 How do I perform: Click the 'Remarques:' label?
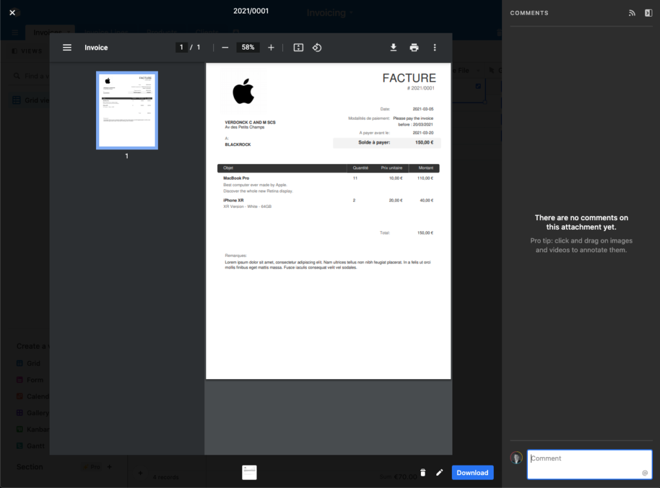click(x=236, y=256)
